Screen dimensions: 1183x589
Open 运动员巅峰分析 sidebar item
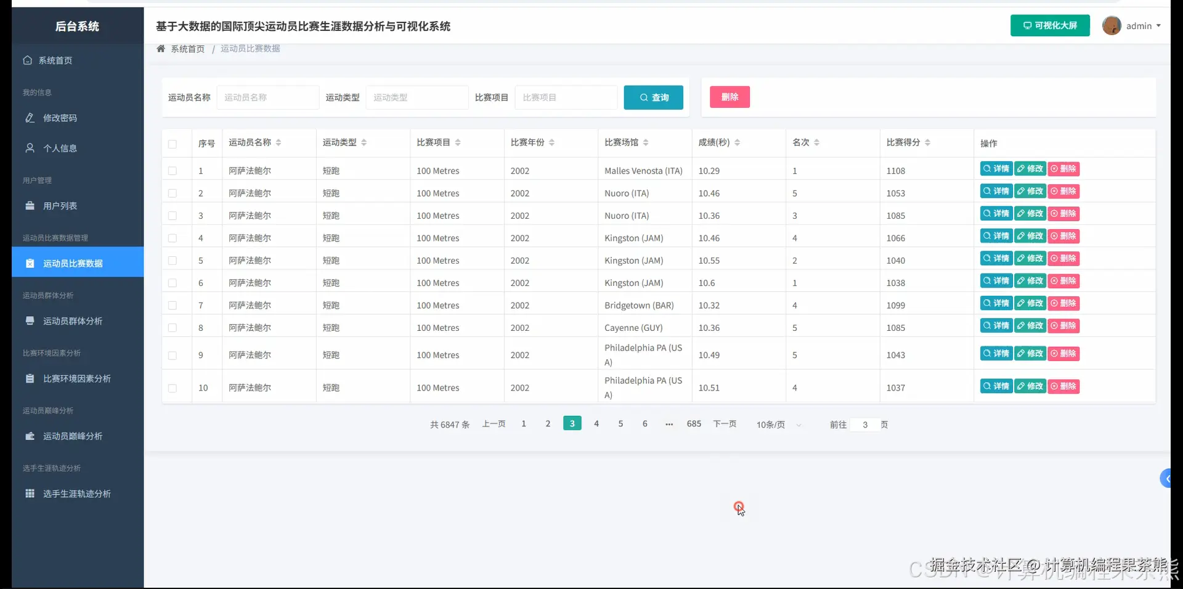[x=77, y=436]
